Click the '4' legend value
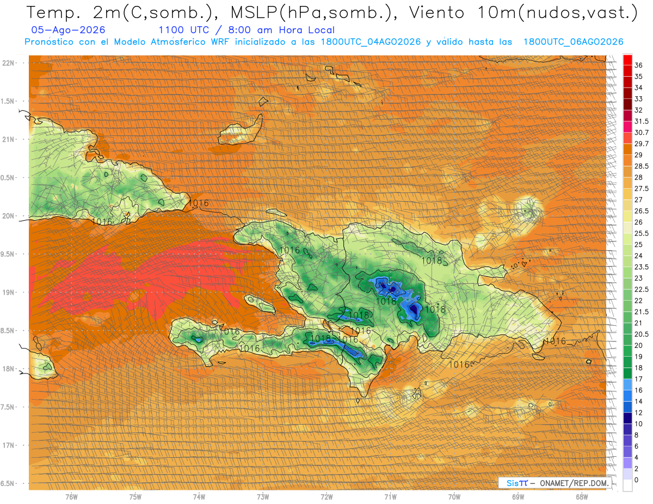Image resolution: width=653 pixels, height=504 pixels. click(637, 457)
